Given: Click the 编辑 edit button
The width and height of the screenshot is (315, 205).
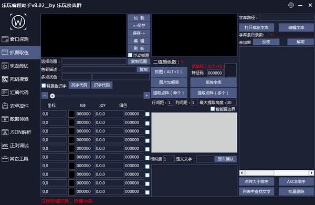Looking at the screenshot, I should 139,41.
